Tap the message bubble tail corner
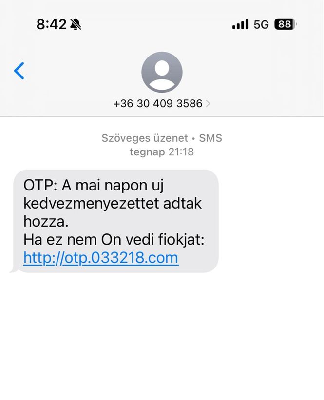The height and width of the screenshot is (400, 324). tap(14, 270)
